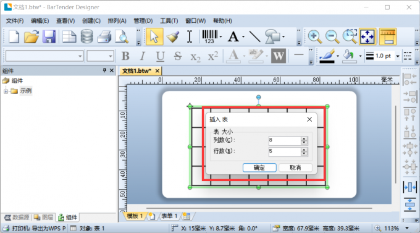The width and height of the screenshot is (420, 233).
Task: Select the line drawing tool
Action: [254, 36]
